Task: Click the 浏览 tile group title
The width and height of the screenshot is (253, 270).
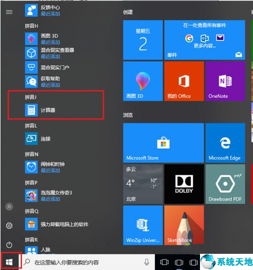Action: [x=128, y=115]
